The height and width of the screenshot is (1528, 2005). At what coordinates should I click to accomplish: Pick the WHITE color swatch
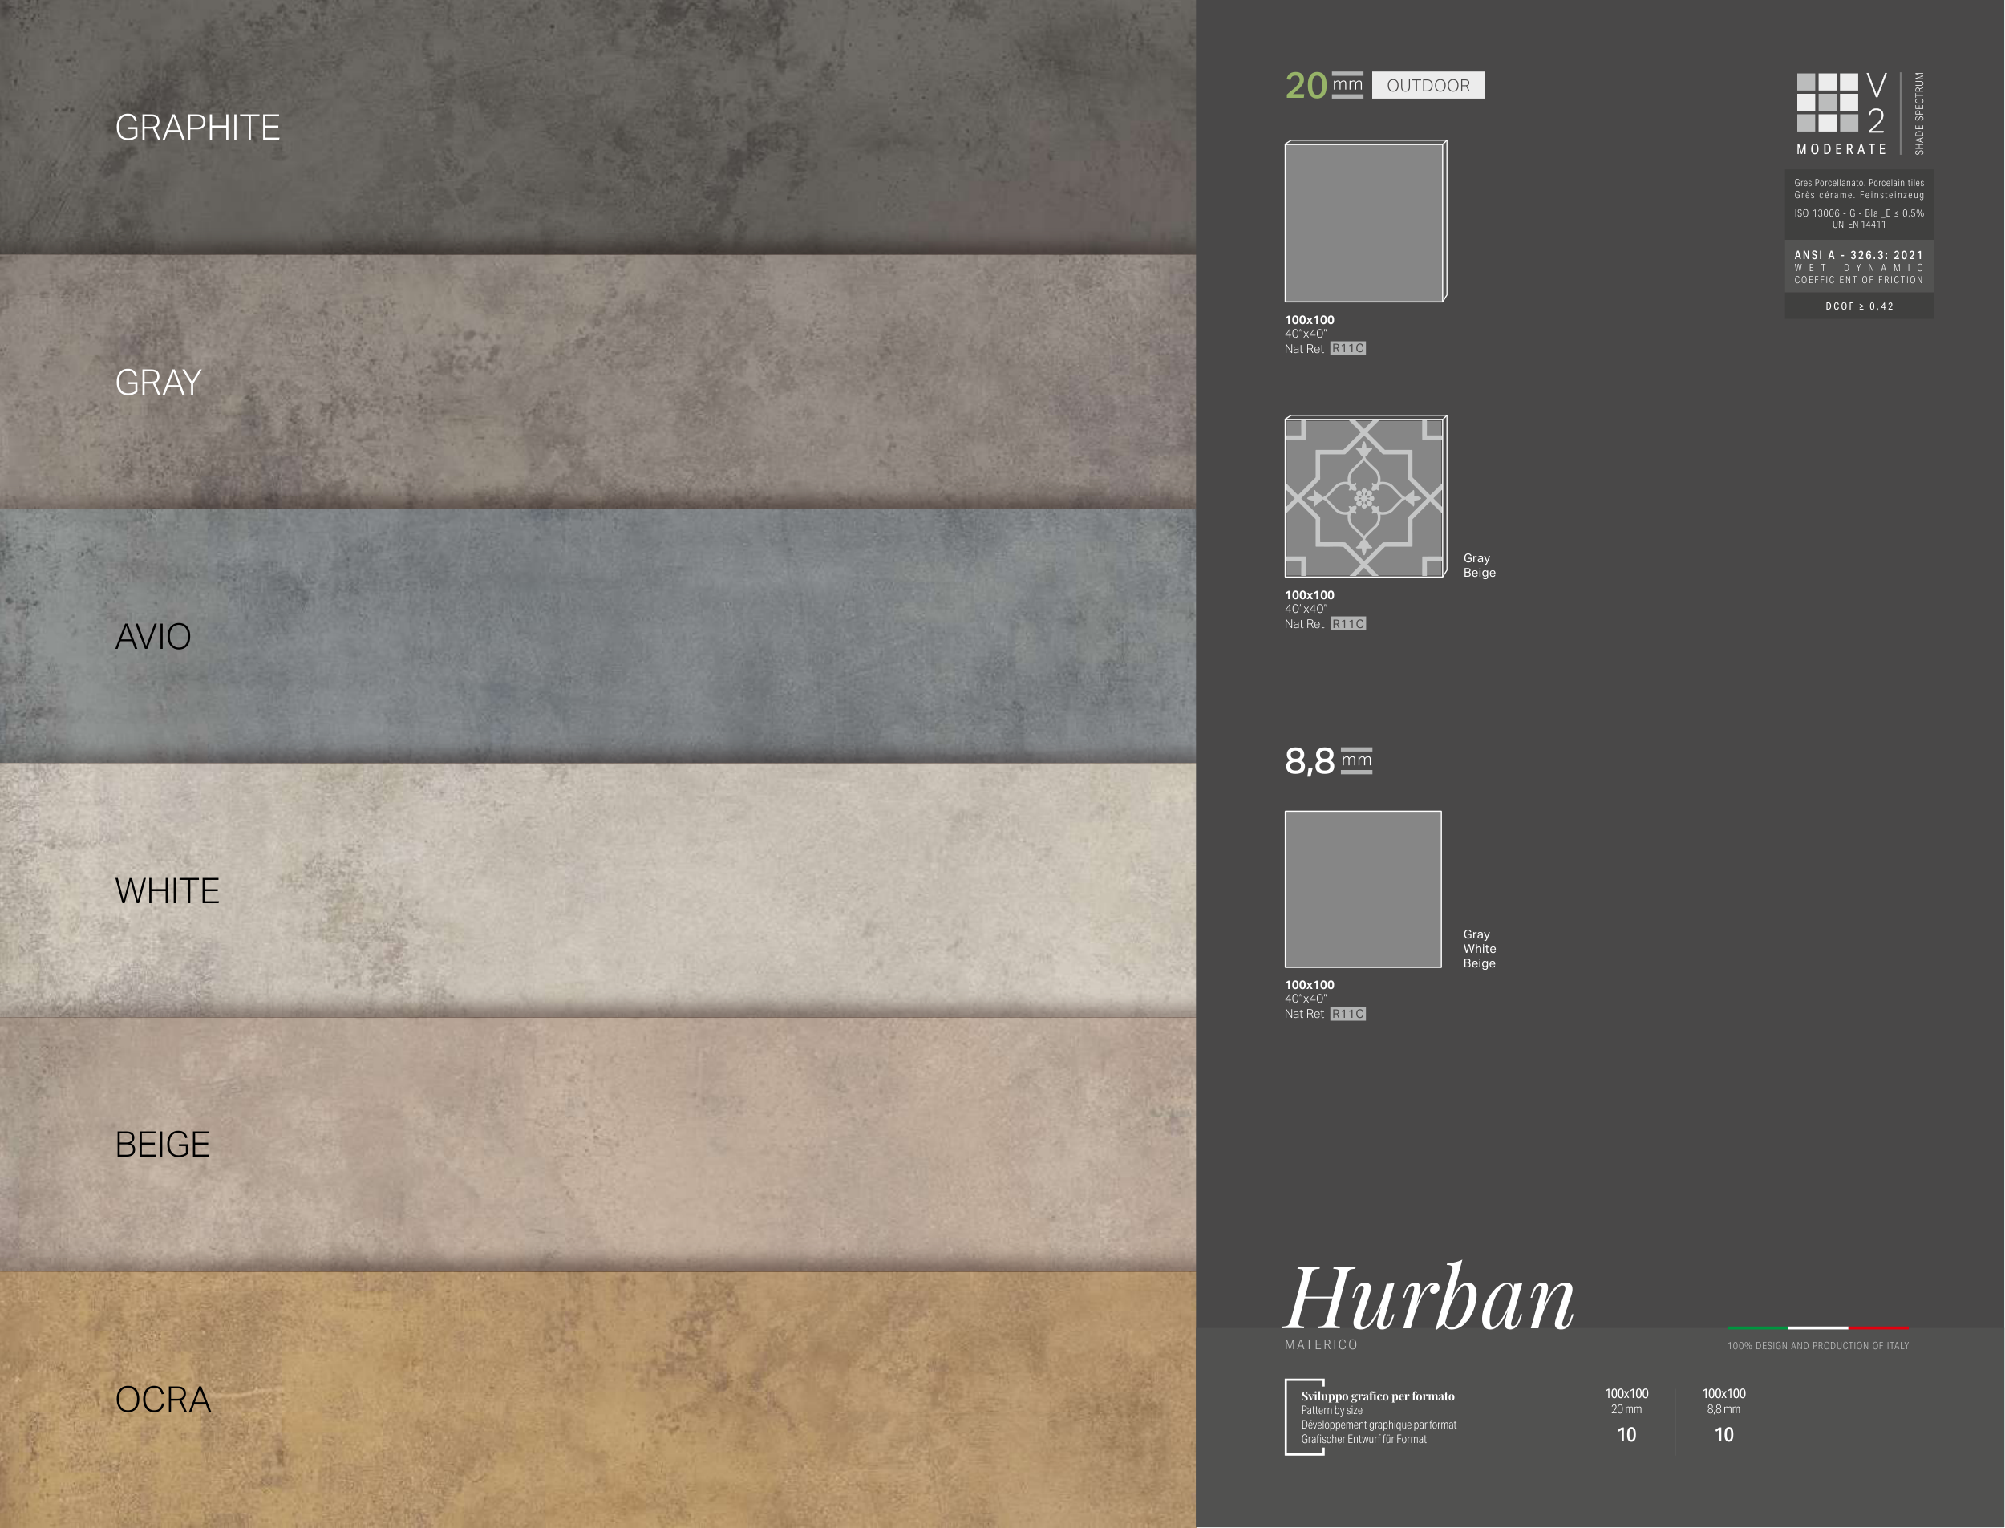597,890
